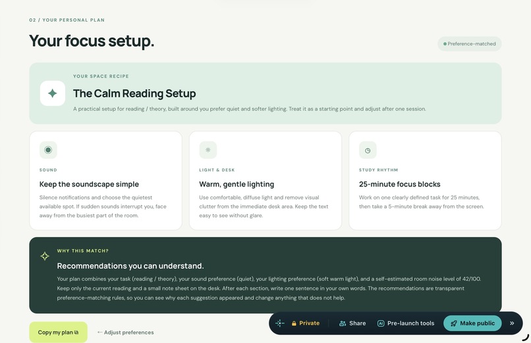
Task: Click the 'Keep the soundscape simple' heading
Action: tap(89, 184)
